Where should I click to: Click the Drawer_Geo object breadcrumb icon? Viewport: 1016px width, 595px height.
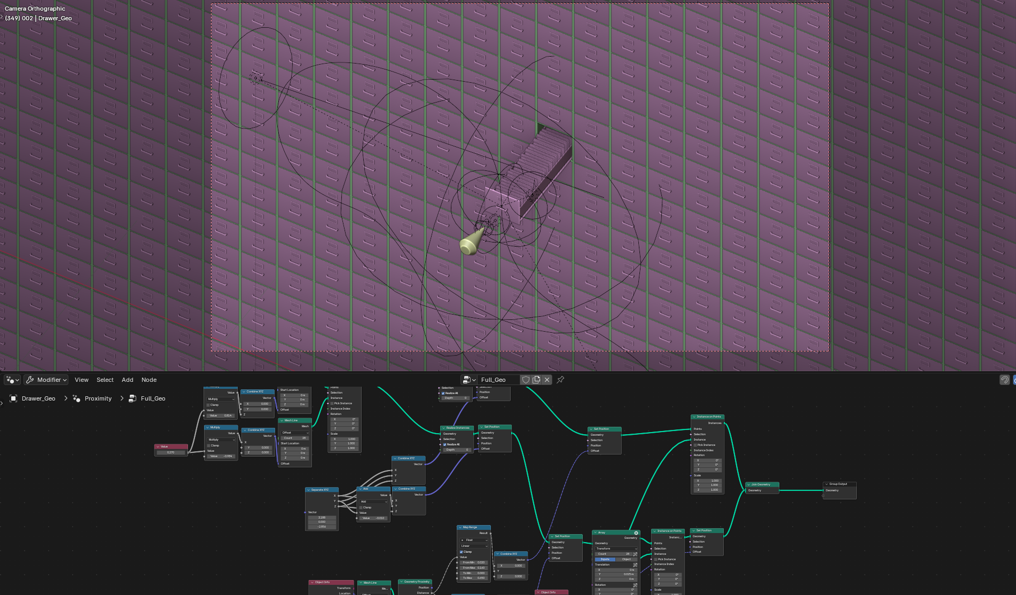coord(14,398)
